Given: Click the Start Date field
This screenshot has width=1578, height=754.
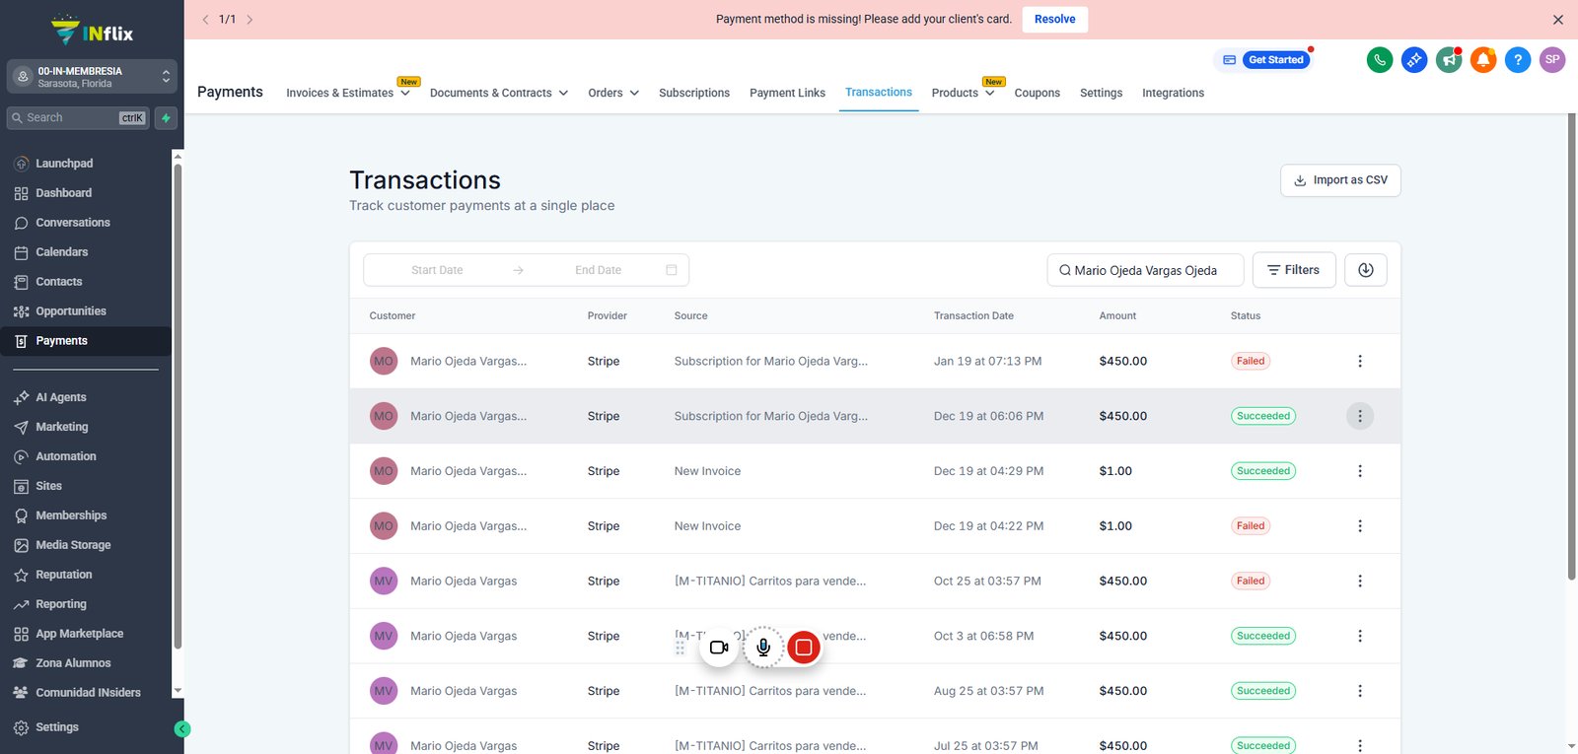Looking at the screenshot, I should tap(437, 270).
